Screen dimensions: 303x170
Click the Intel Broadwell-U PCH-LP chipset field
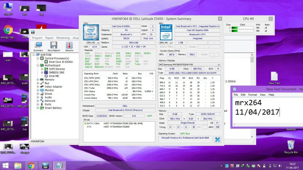tap(125, 110)
